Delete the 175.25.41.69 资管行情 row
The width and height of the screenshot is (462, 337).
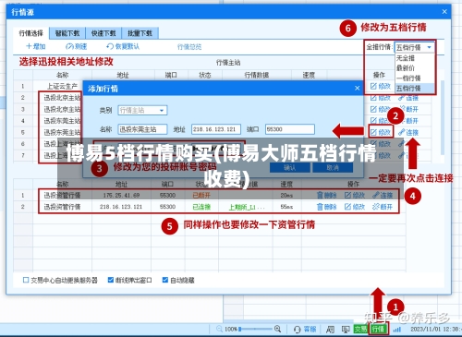click(326, 195)
